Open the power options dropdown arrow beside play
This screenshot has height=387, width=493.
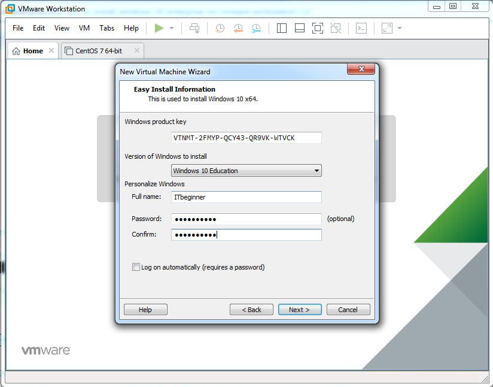click(172, 28)
